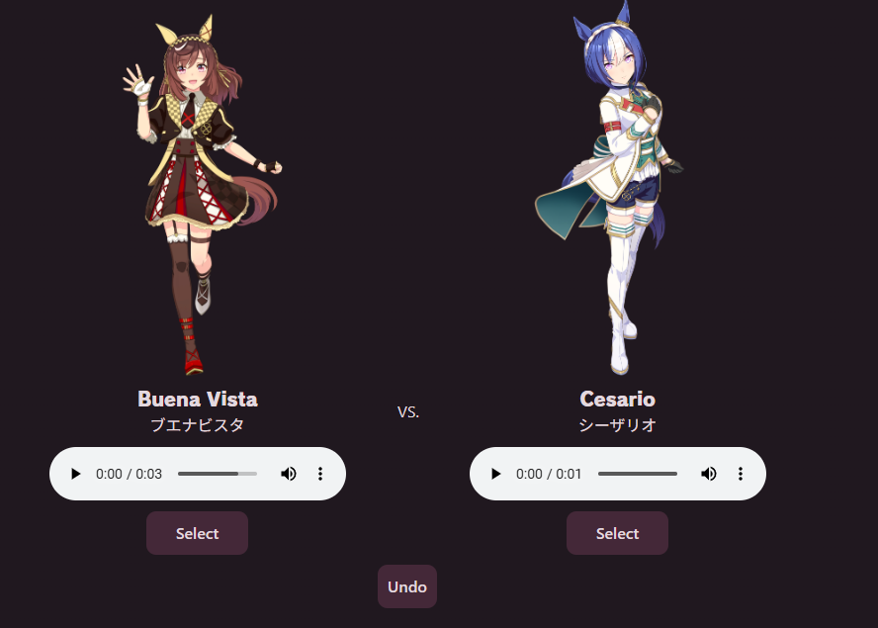Mute Cesario's audio player

[x=708, y=474]
